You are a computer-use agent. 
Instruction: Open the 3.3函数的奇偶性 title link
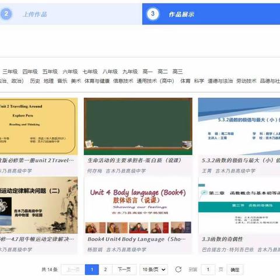(222, 239)
